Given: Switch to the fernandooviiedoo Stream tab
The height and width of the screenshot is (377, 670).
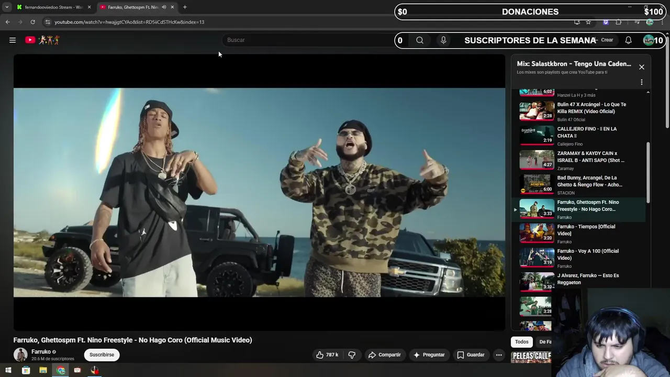Looking at the screenshot, I should 52,7.
